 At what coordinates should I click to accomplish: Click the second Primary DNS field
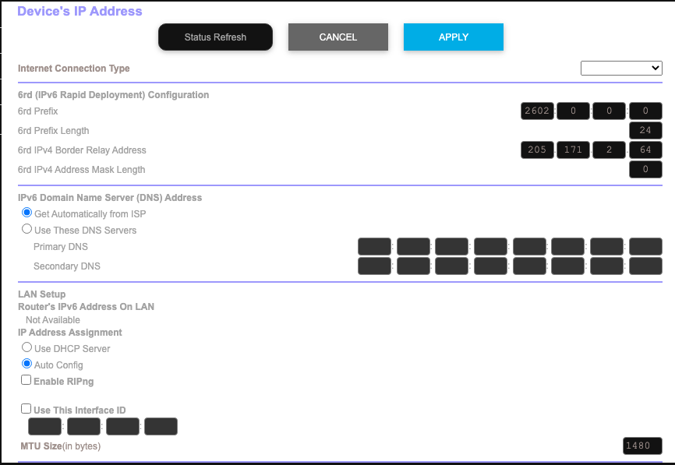coord(413,246)
